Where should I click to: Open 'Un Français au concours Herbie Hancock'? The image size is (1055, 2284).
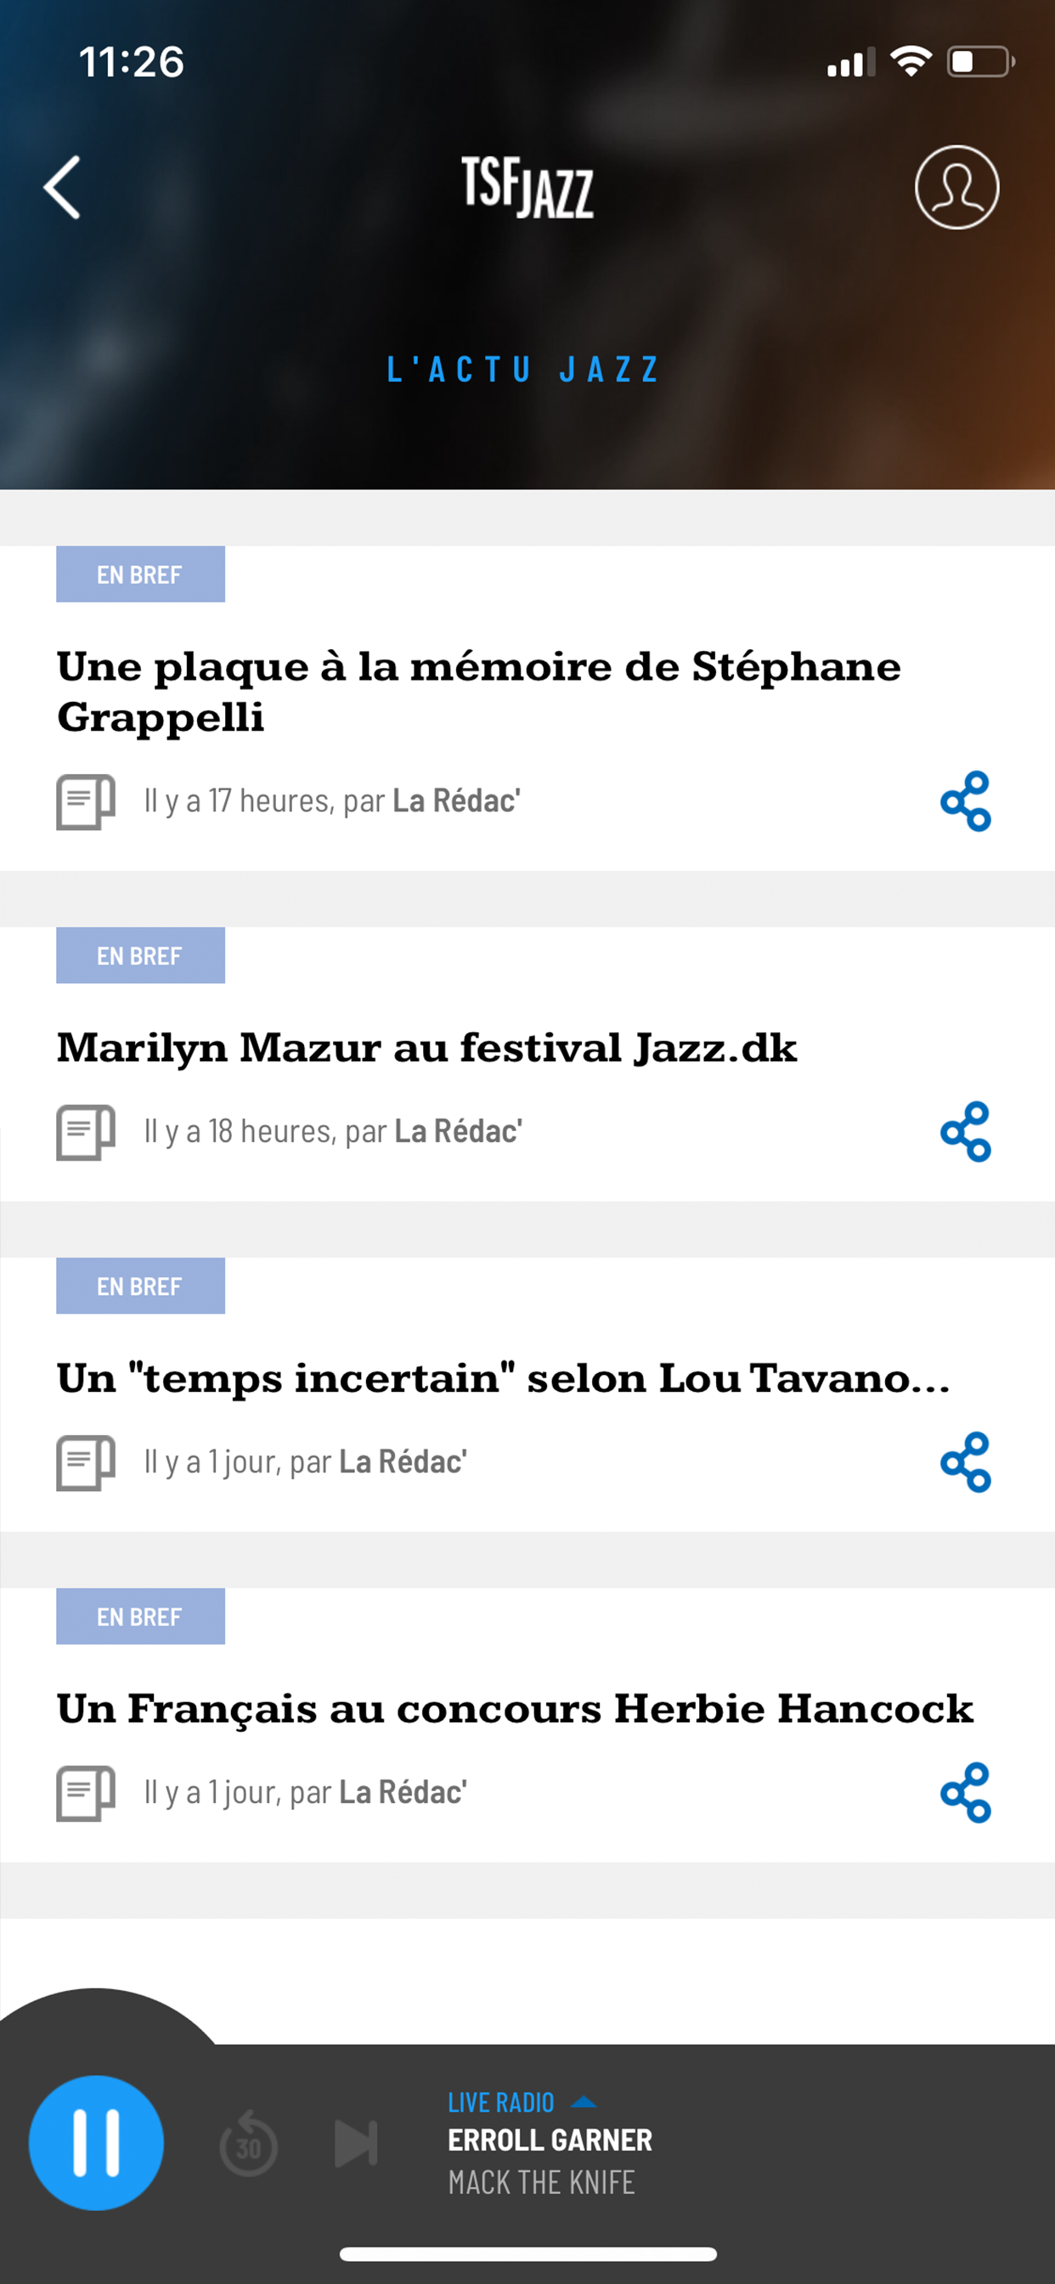pyautogui.click(x=514, y=1709)
